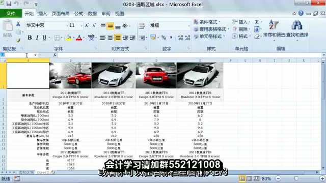Switch to the 公式 formulas tab
Screen dimensions: 326x183
78,14
